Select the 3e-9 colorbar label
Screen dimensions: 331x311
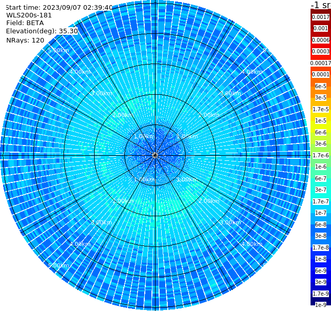(x=321, y=282)
